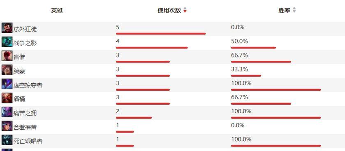Sort by the 胜率 column header
This screenshot has width=345, height=151.
click(x=284, y=10)
